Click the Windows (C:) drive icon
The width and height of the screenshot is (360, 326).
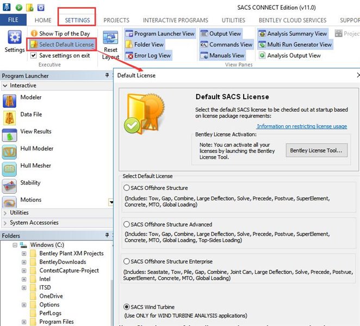coord(23,245)
